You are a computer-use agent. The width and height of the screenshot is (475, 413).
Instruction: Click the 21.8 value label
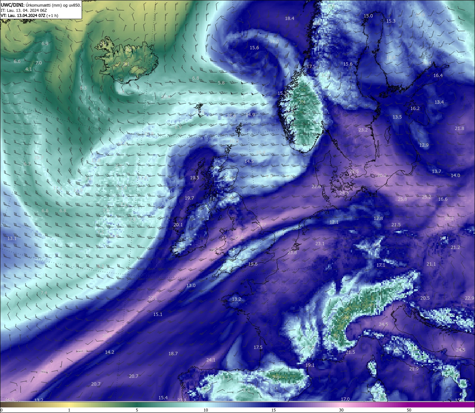tap(459, 129)
